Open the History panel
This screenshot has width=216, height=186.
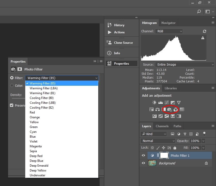[119, 25]
